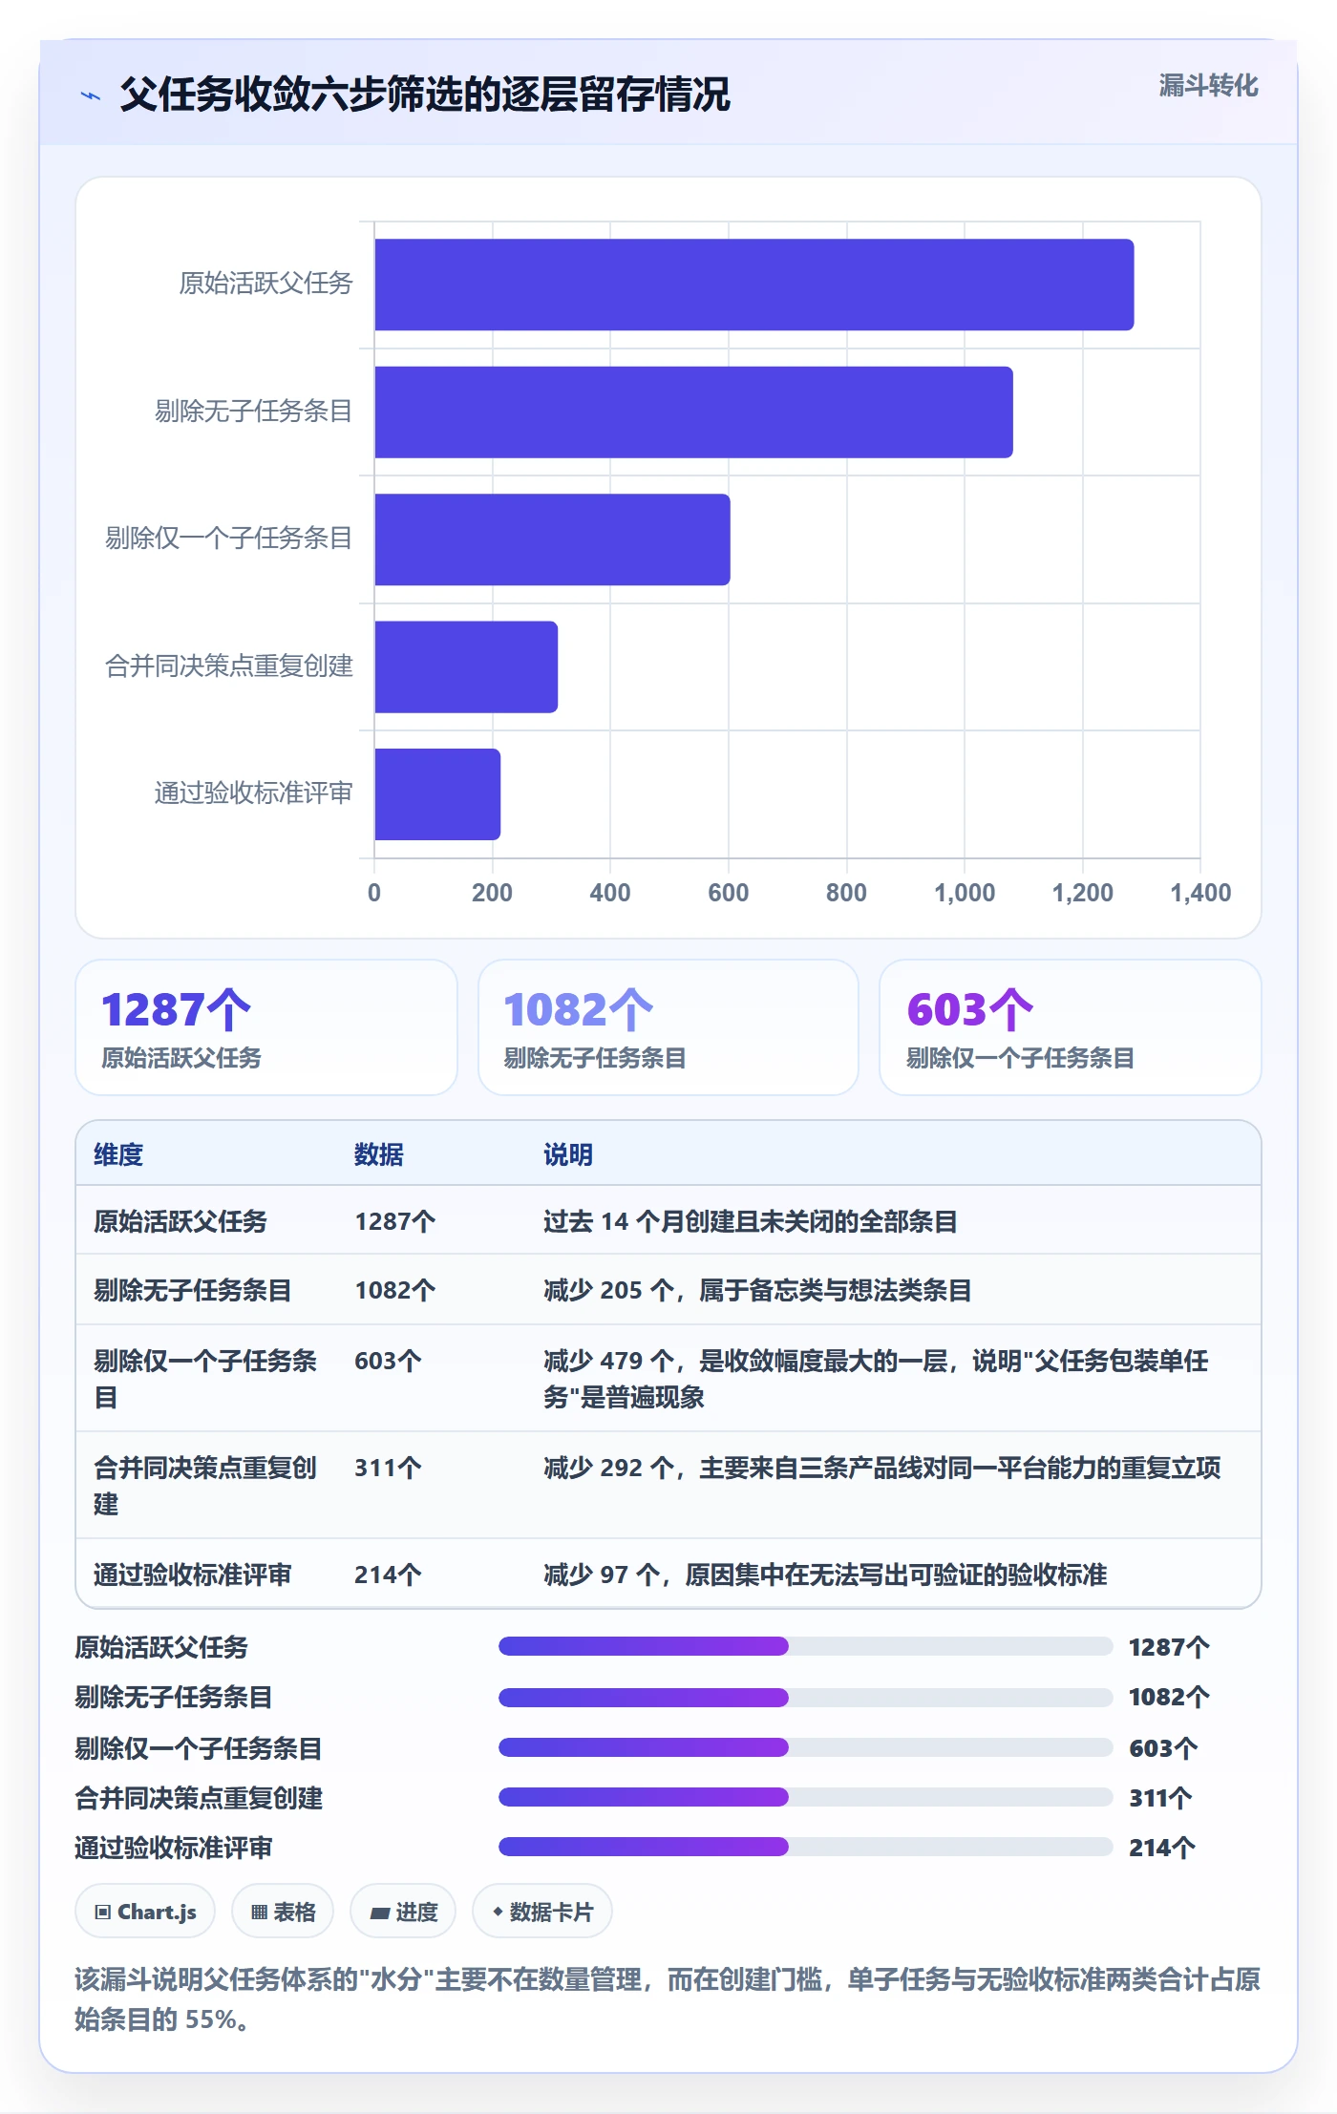Viewport: 1337px width, 2114px height.
Task: Click the x-axis label 600
Action: (729, 893)
